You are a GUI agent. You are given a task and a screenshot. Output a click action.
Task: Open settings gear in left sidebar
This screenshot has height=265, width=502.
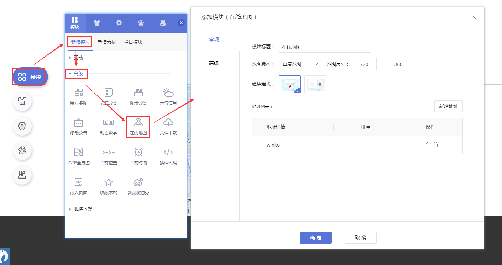pos(22,126)
